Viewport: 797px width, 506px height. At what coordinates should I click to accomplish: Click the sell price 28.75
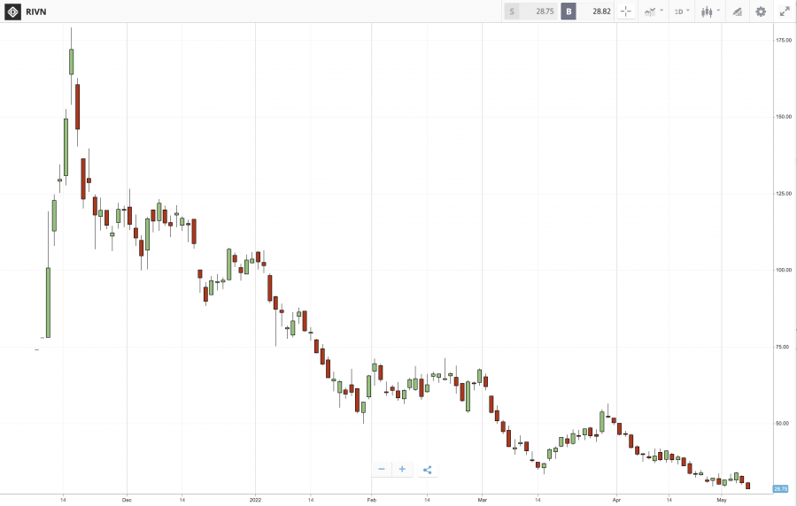[545, 11]
